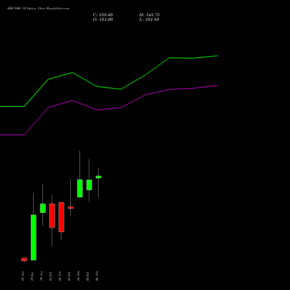Viewport: 290px width, 290px height.
Task: Click the green candle for 04 Feb
Action: coord(80,188)
